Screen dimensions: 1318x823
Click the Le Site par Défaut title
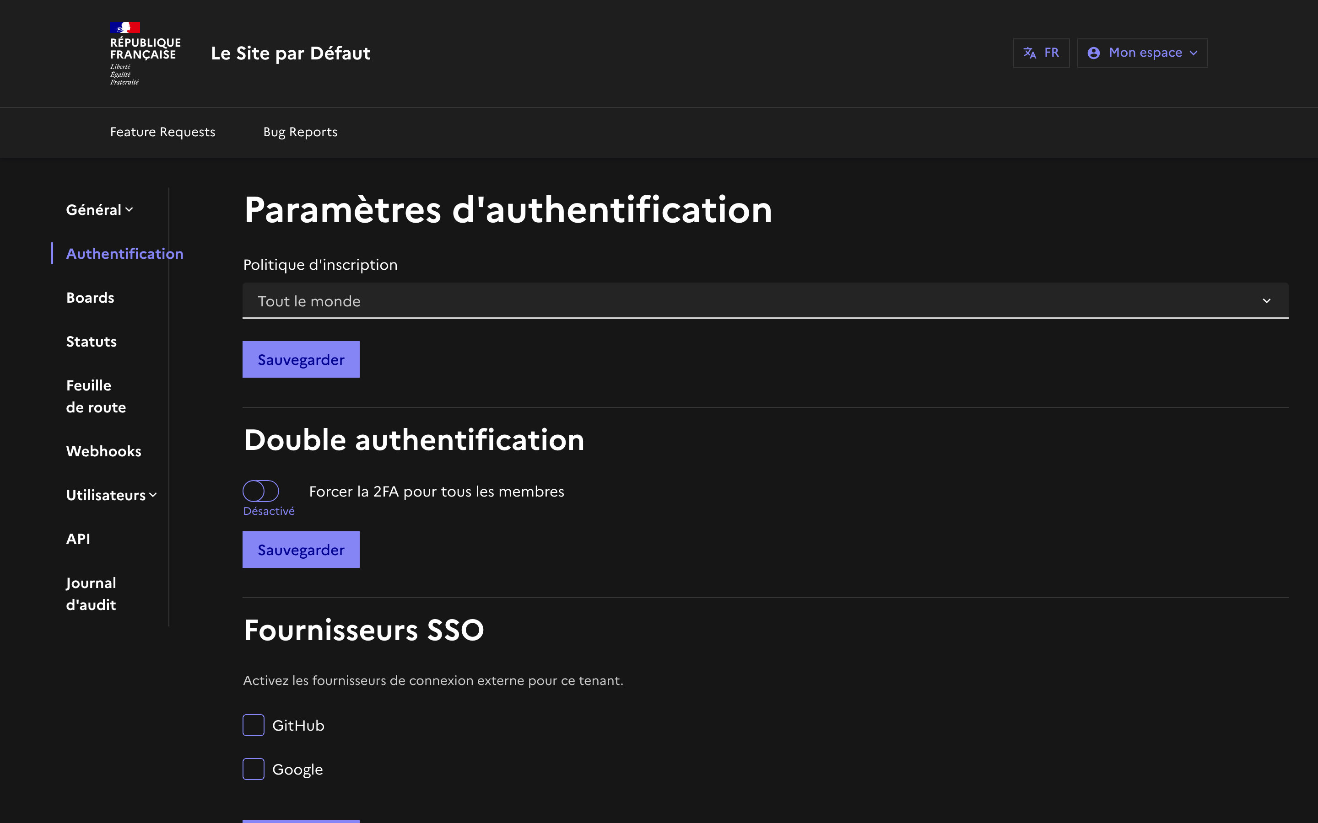click(292, 53)
